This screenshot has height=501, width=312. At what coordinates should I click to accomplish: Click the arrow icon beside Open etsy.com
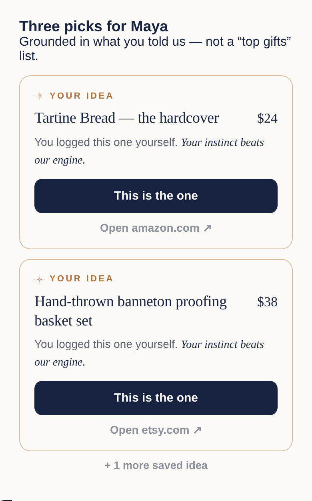point(197,430)
